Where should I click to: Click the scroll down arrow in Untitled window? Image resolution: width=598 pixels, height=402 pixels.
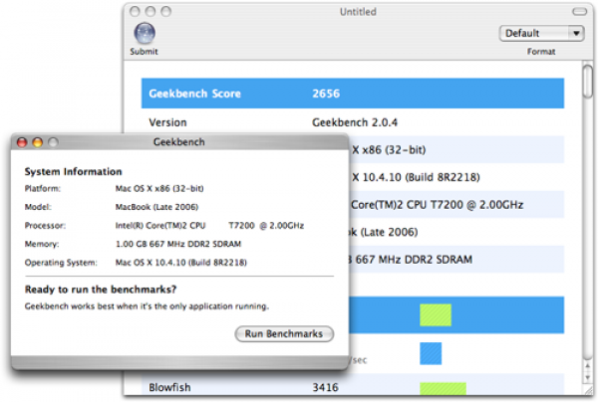tap(588, 378)
